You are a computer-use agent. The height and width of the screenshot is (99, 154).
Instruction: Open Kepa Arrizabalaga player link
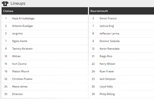coord(23,19)
